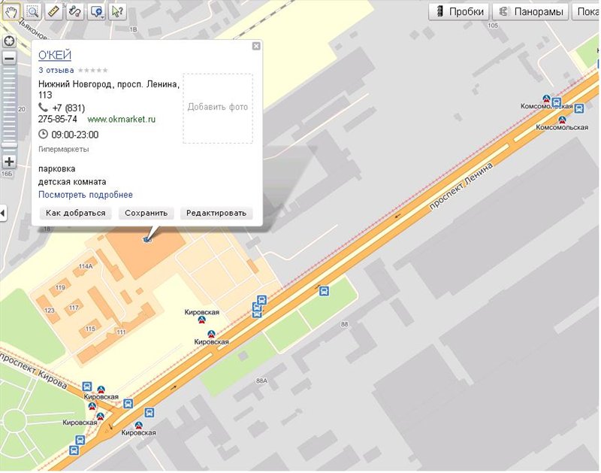Image resolution: width=601 pixels, height=473 pixels.
Task: Toggle the Панорамы panoramas layer
Action: pyautogui.click(x=530, y=11)
